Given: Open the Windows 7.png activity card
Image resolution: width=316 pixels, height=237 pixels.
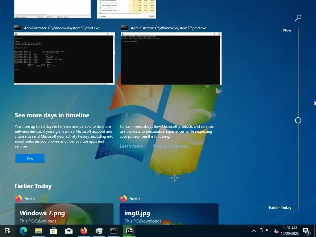Looking at the screenshot, I should click(x=64, y=214).
